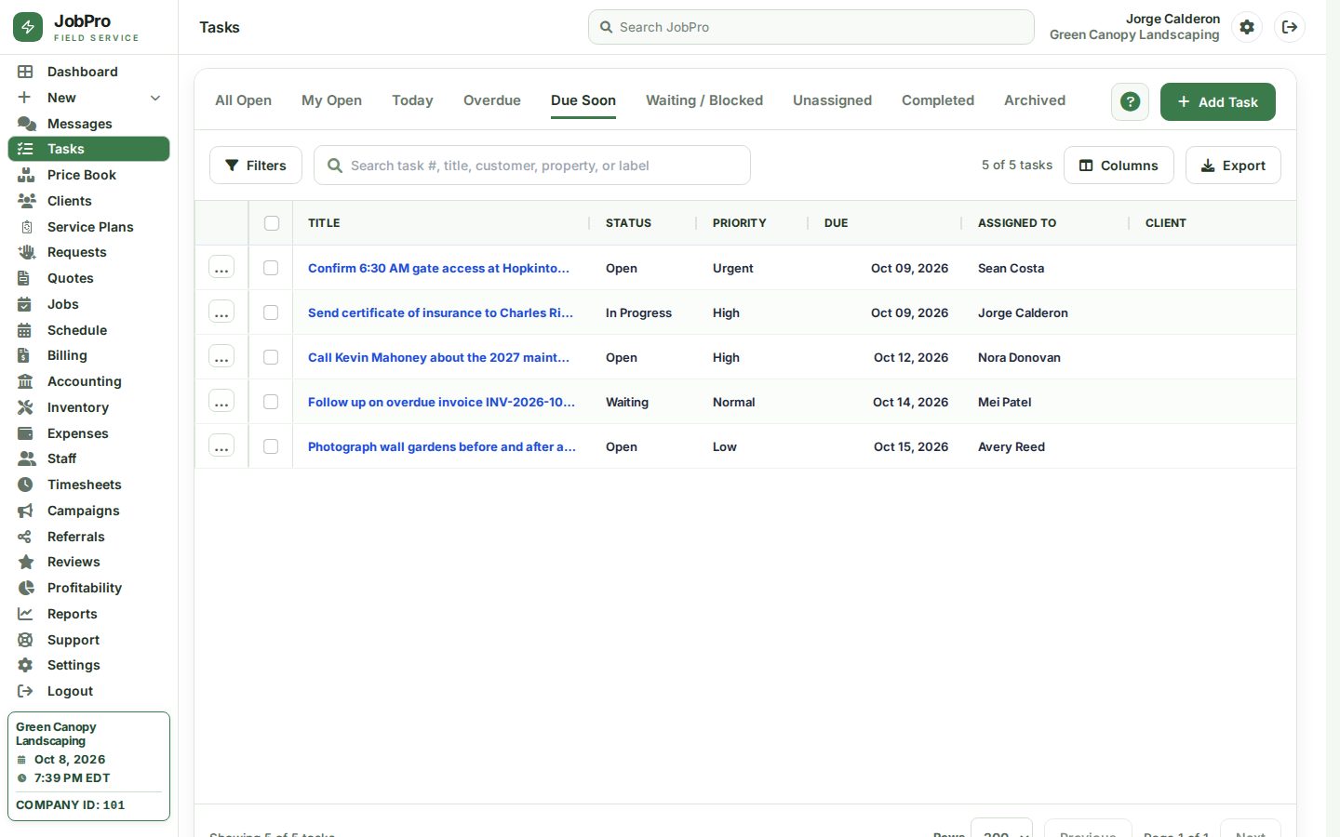This screenshot has width=1340, height=837.
Task: Open row actions menu for overdue invoice task
Action: coord(221,402)
